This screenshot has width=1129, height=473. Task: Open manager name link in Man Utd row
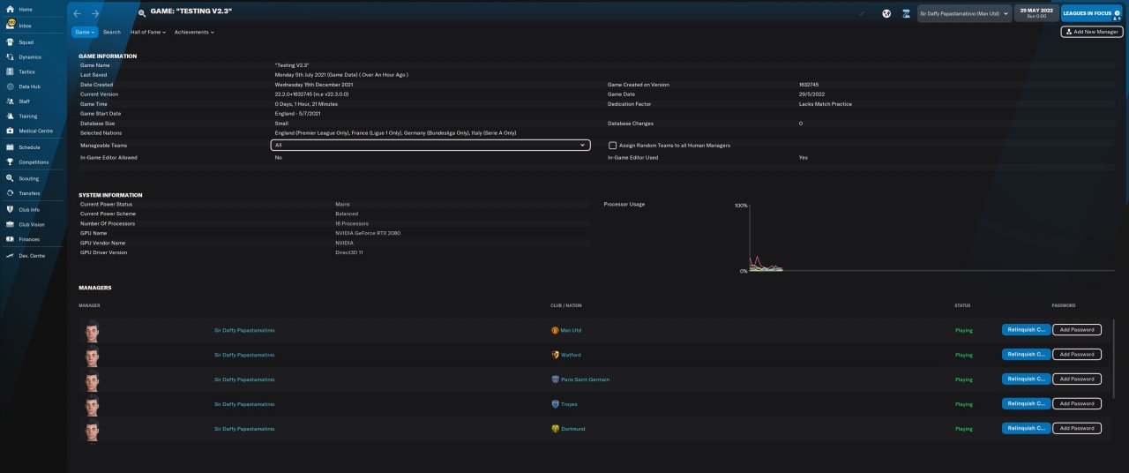click(x=244, y=330)
